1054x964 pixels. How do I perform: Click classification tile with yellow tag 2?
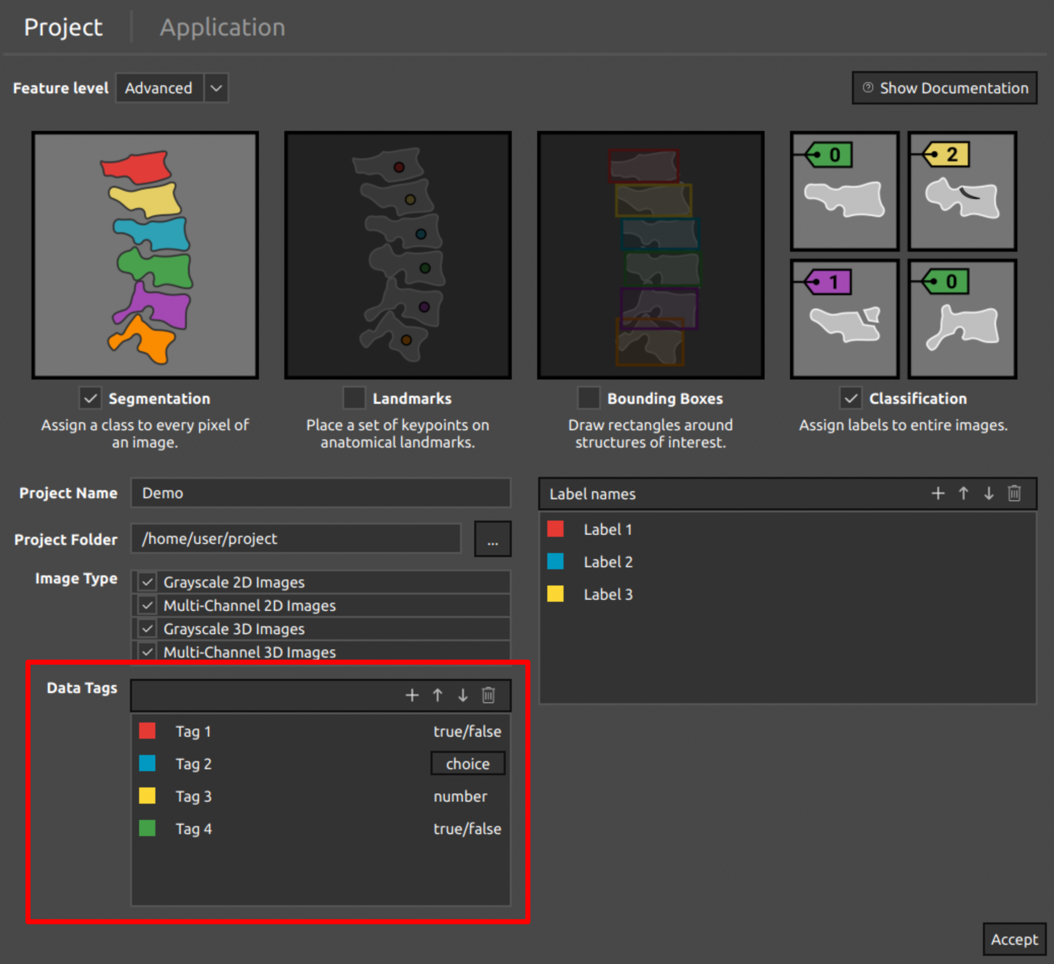(962, 191)
